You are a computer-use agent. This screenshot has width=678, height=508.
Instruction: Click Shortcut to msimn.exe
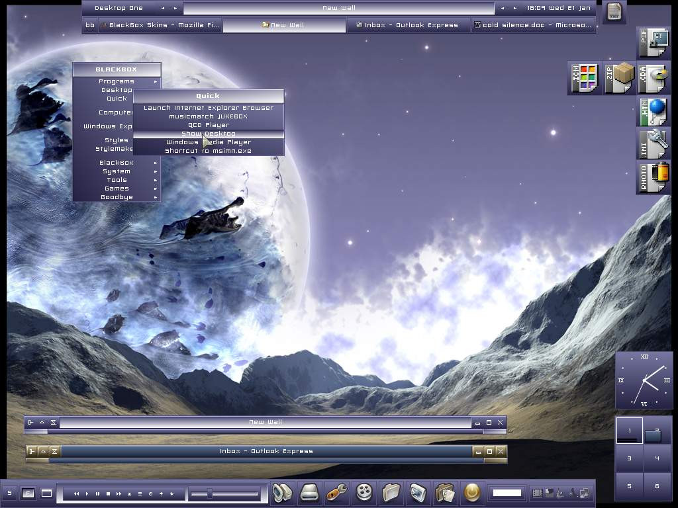[x=209, y=151]
